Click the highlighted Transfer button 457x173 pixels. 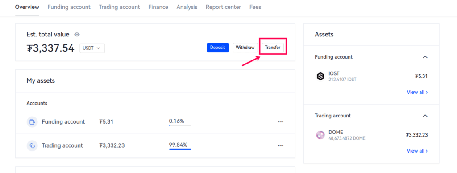pyautogui.click(x=273, y=48)
